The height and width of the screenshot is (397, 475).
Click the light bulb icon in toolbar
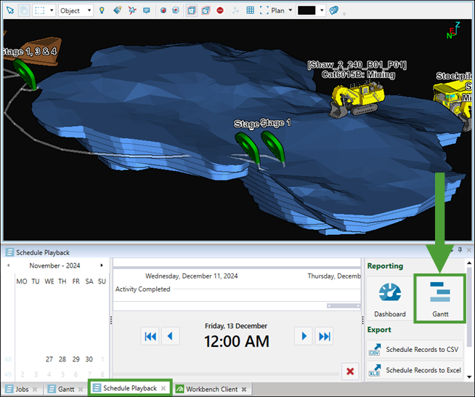click(x=102, y=11)
